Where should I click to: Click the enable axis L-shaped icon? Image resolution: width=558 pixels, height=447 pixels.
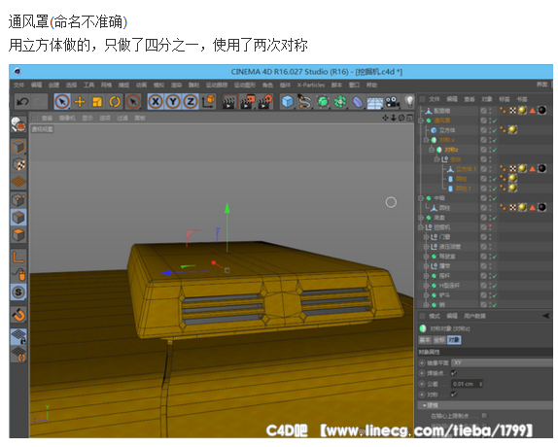point(18,258)
